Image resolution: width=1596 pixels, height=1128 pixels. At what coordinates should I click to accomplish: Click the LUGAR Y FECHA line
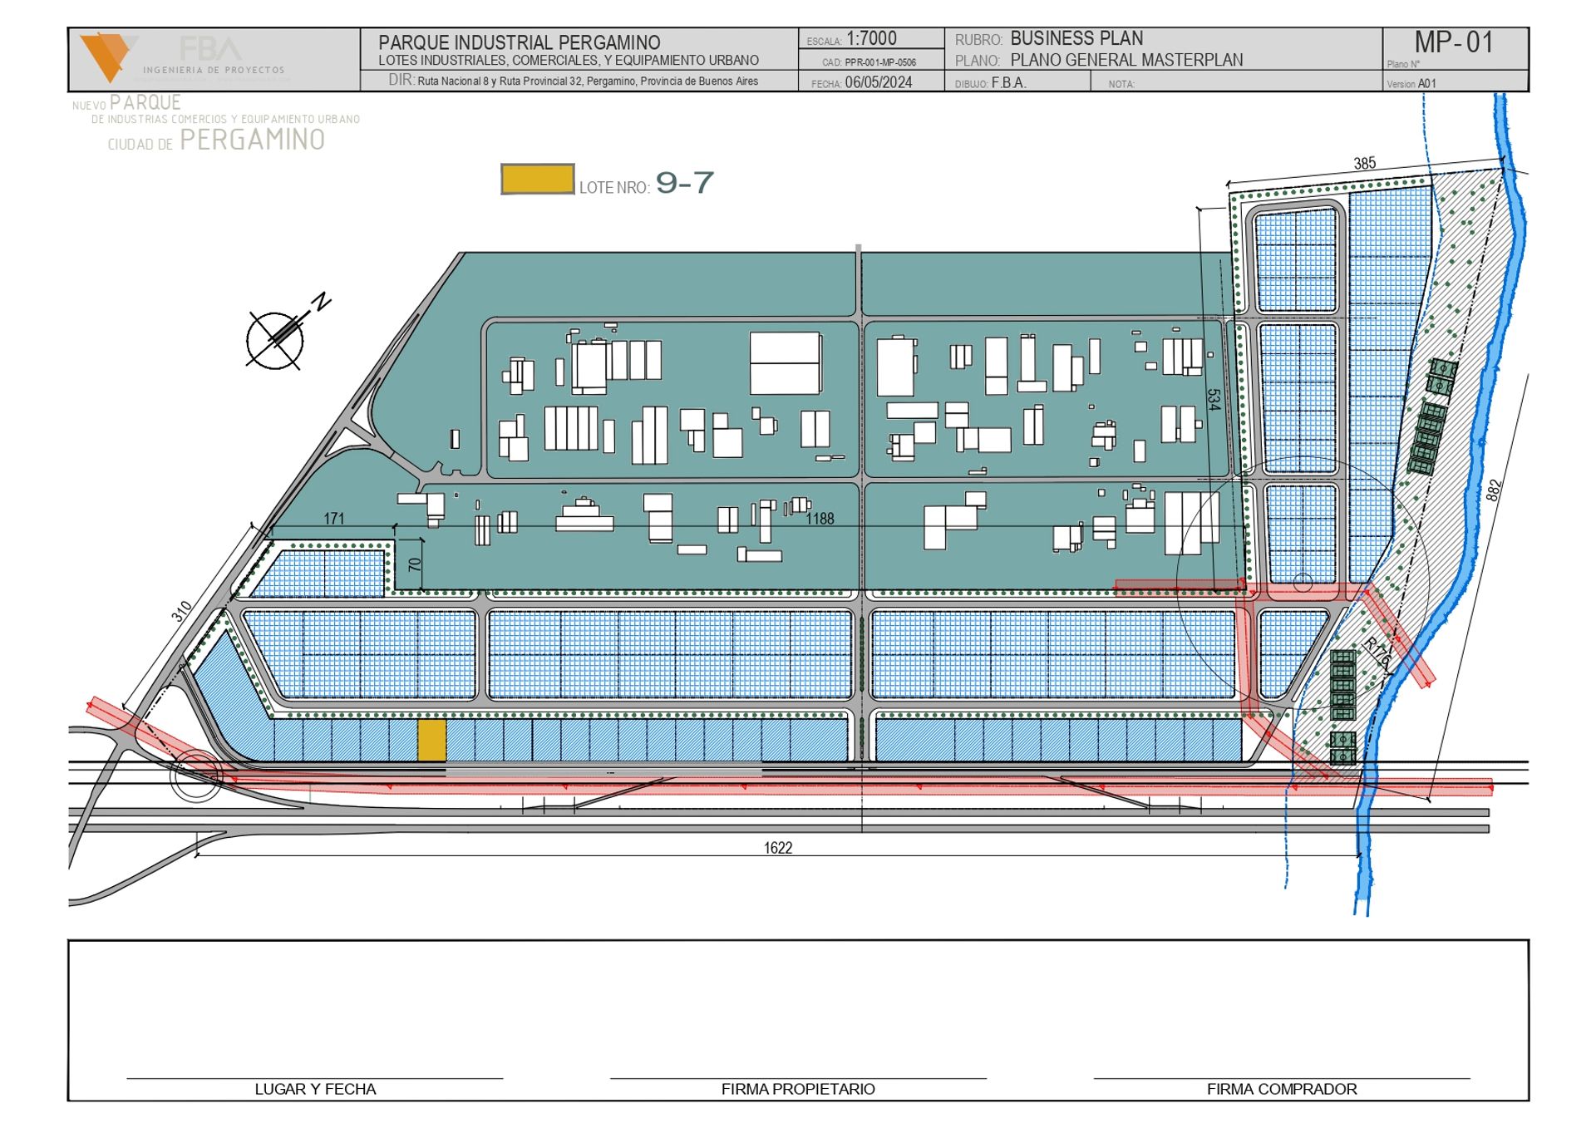(315, 1079)
